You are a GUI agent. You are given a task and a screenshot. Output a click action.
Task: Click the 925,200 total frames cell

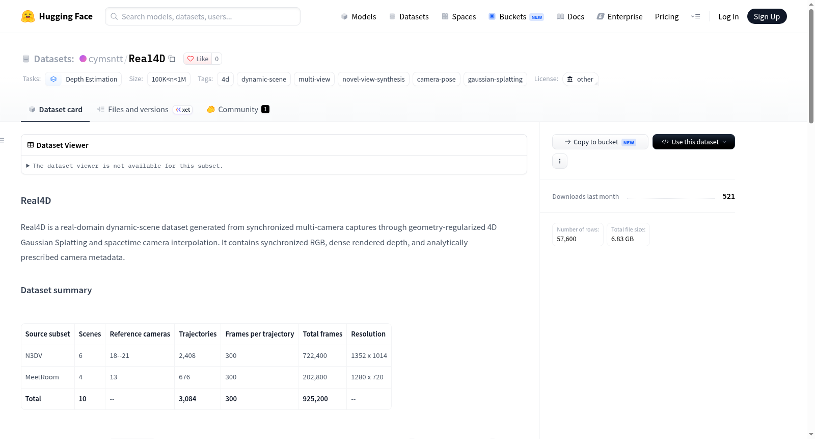(x=322, y=399)
